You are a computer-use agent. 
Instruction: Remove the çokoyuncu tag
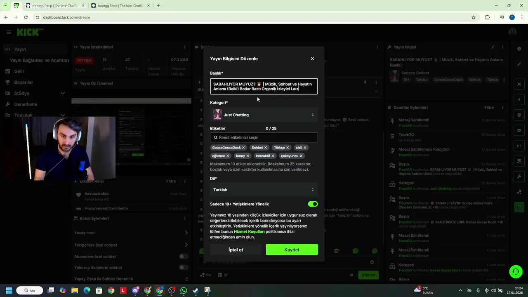(x=301, y=156)
